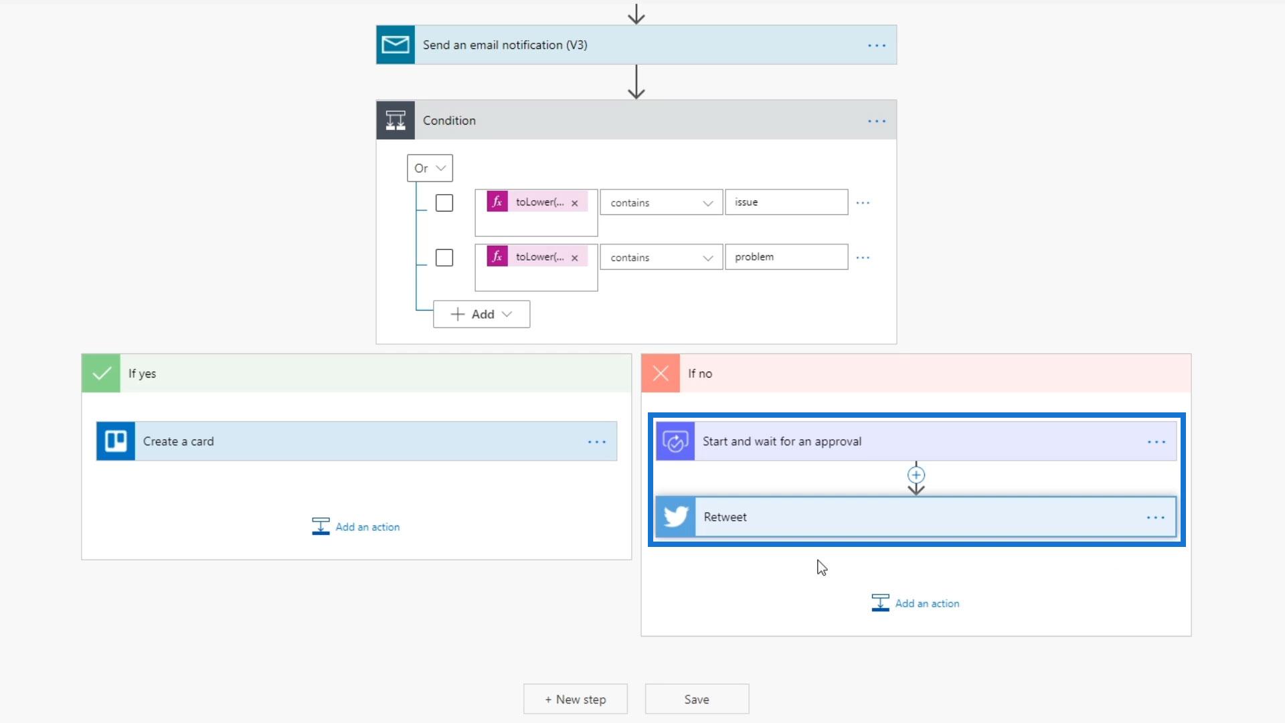Remove the toLower expression in the issue row
The height and width of the screenshot is (723, 1285).
click(x=574, y=203)
